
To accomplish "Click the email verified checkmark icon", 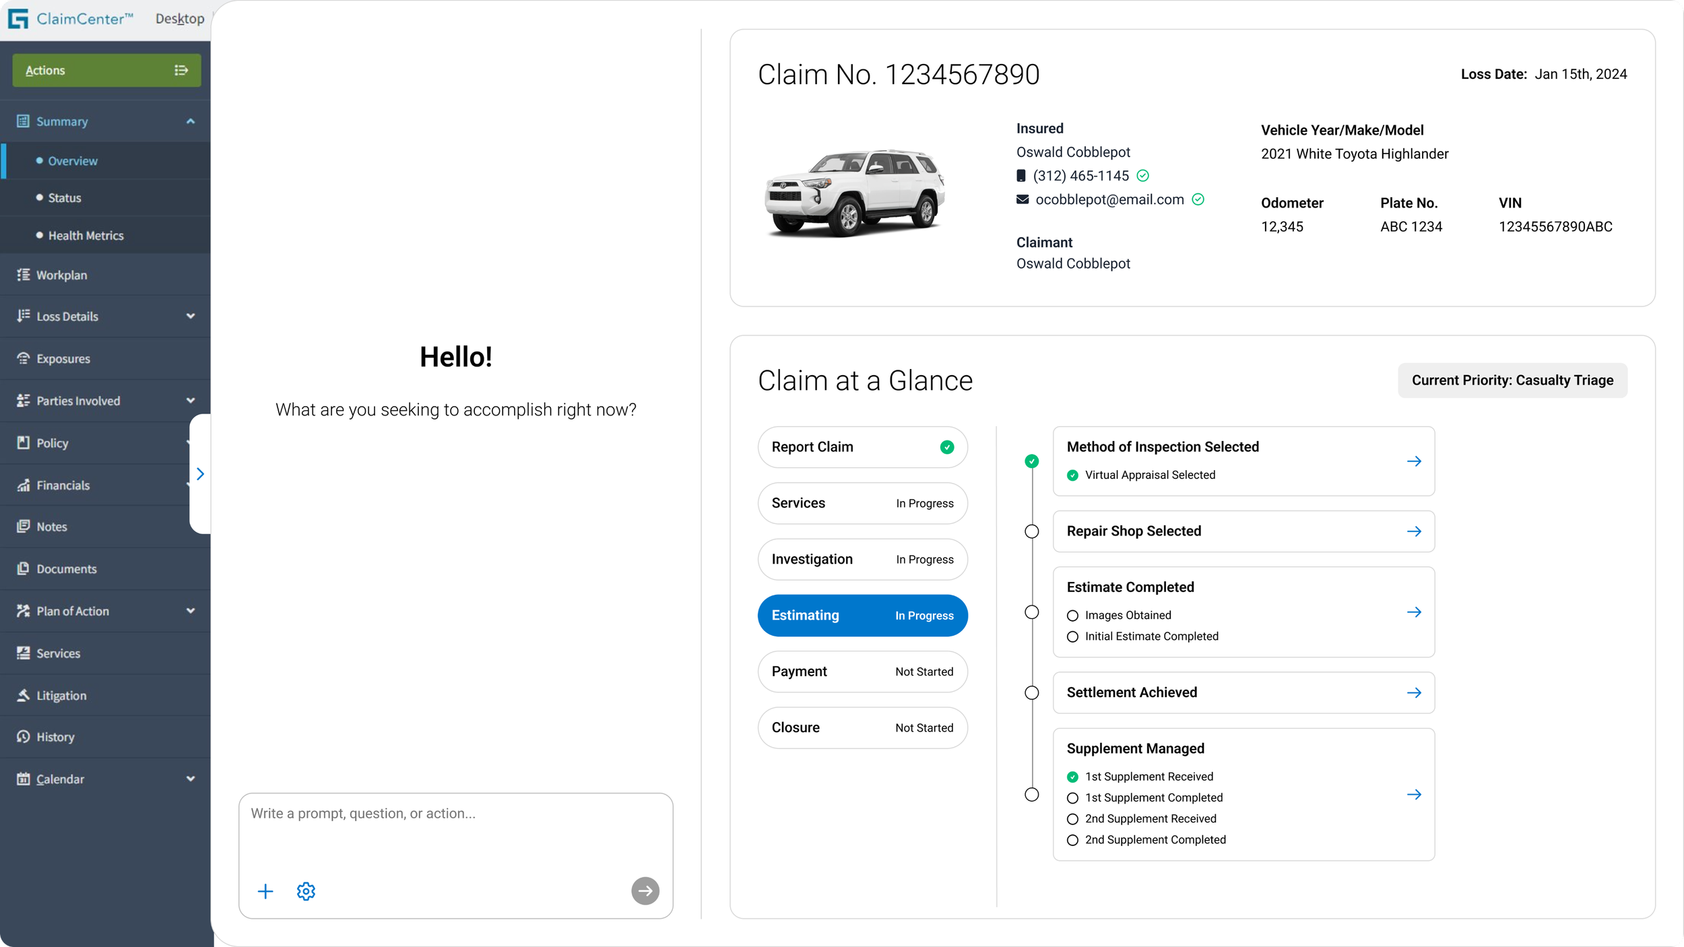I will coord(1198,199).
